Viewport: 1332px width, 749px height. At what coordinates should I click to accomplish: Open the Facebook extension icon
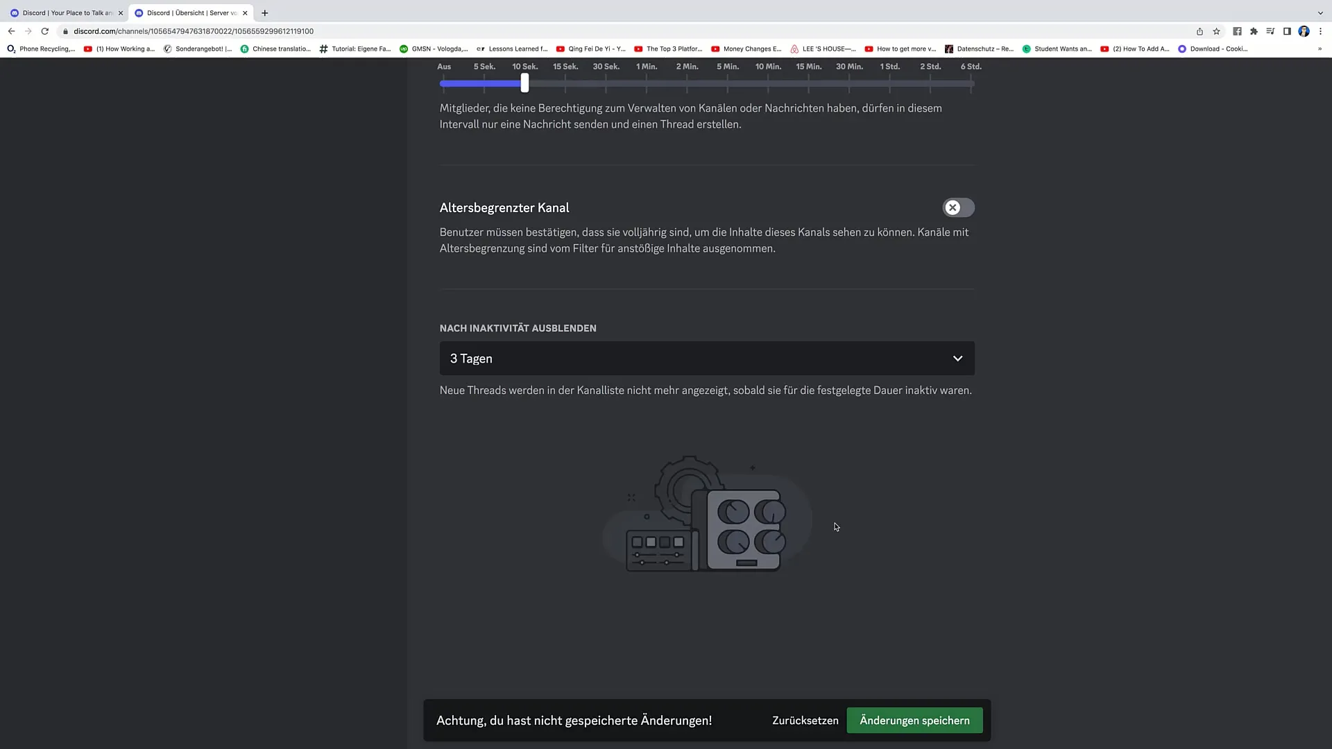(1237, 31)
